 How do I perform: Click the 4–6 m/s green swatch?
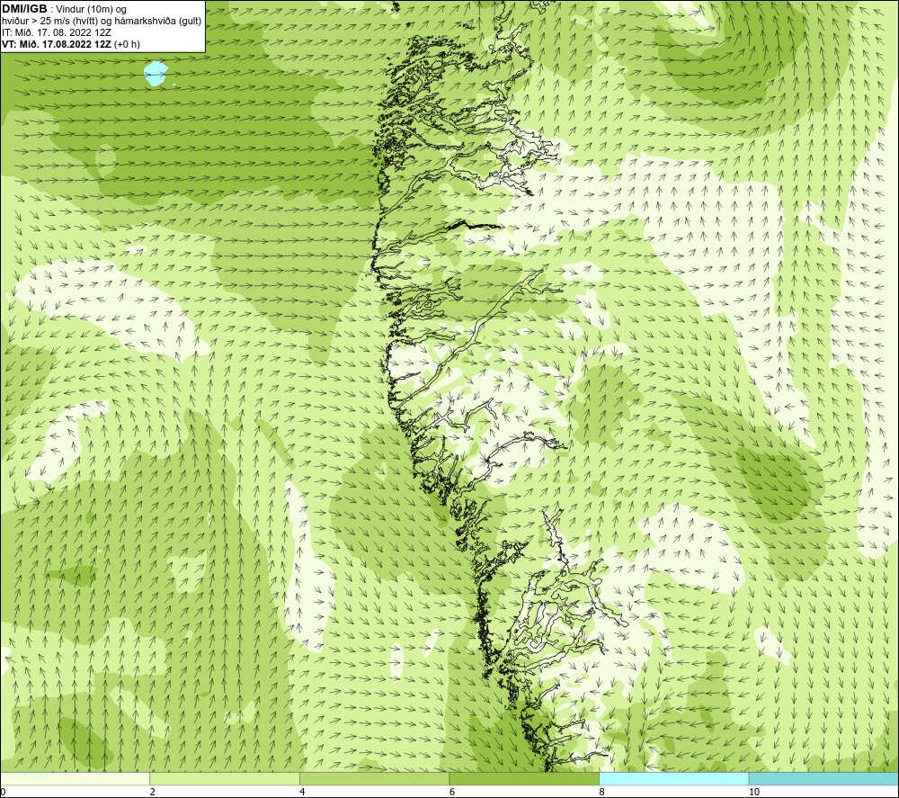374,778
